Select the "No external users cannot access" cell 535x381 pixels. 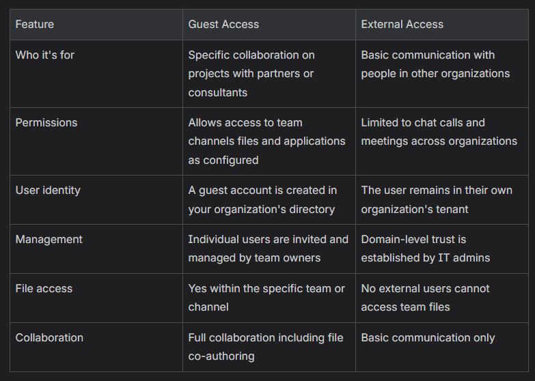click(x=425, y=298)
